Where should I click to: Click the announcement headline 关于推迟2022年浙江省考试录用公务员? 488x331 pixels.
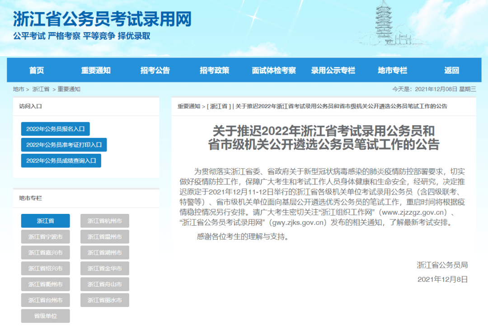(324, 137)
